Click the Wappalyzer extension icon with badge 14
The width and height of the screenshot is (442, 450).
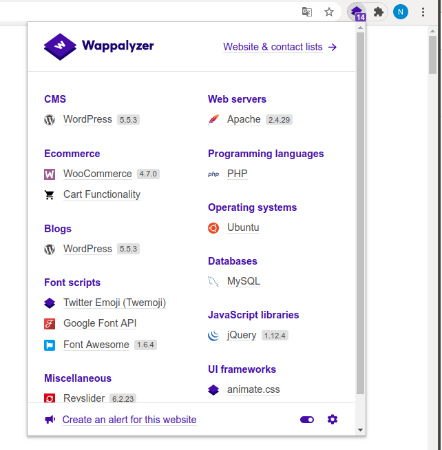click(x=357, y=12)
